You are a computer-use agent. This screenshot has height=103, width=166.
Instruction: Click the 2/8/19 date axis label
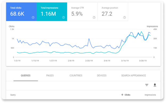pos(71,61)
